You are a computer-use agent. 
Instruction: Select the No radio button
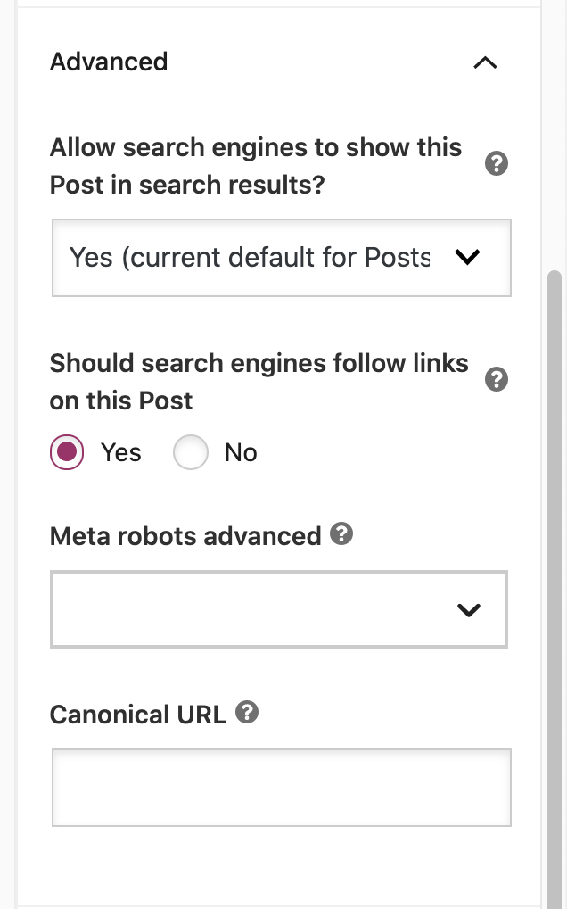[x=191, y=453]
